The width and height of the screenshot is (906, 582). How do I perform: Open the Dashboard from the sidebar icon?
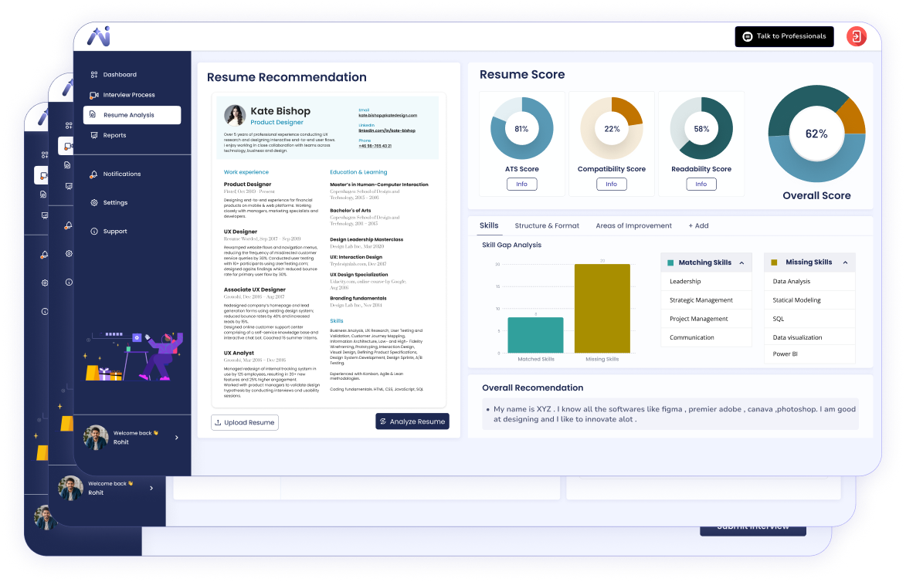pos(93,75)
